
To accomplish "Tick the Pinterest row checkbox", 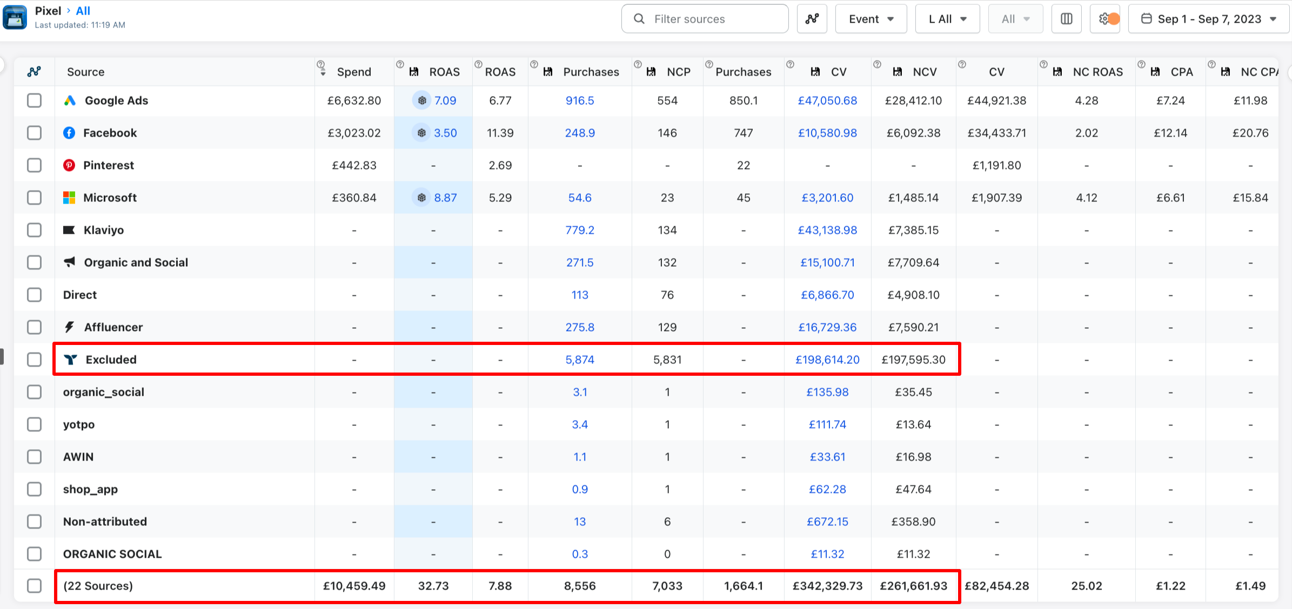I will click(x=34, y=165).
